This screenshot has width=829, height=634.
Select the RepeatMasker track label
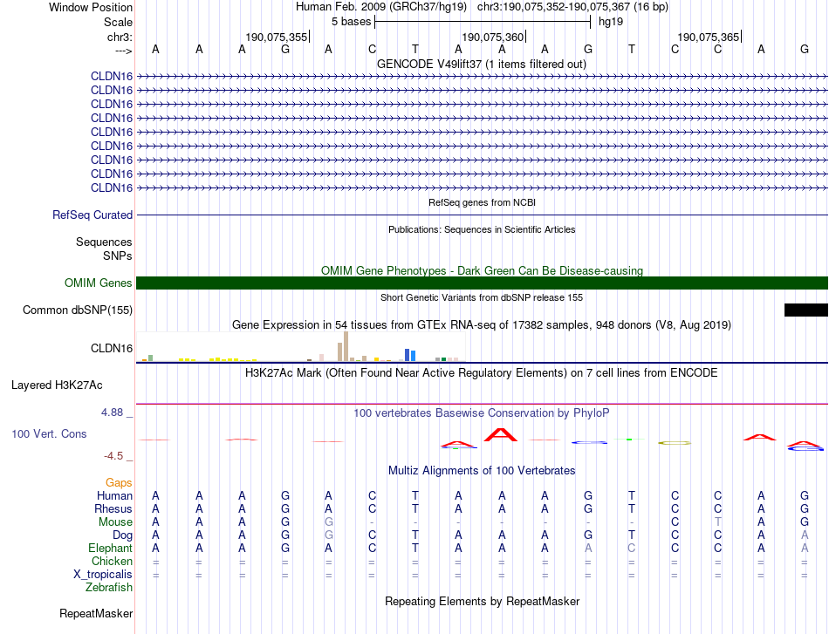[96, 613]
